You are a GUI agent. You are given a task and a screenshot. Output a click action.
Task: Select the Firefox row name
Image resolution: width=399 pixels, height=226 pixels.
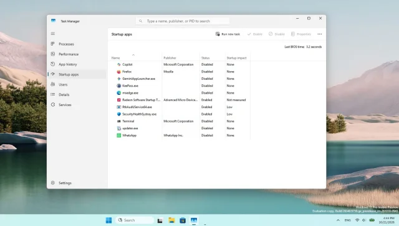tap(127, 72)
